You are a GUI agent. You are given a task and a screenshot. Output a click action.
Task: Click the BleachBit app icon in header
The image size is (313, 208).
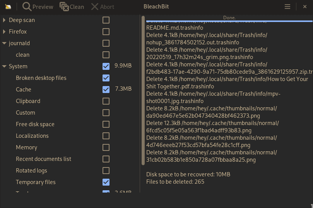tap(8, 7)
